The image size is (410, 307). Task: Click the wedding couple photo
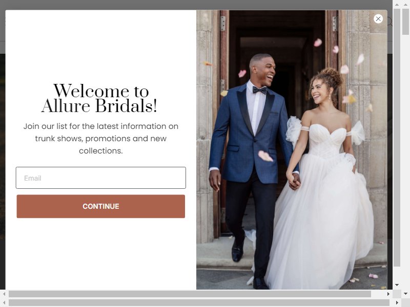292,149
